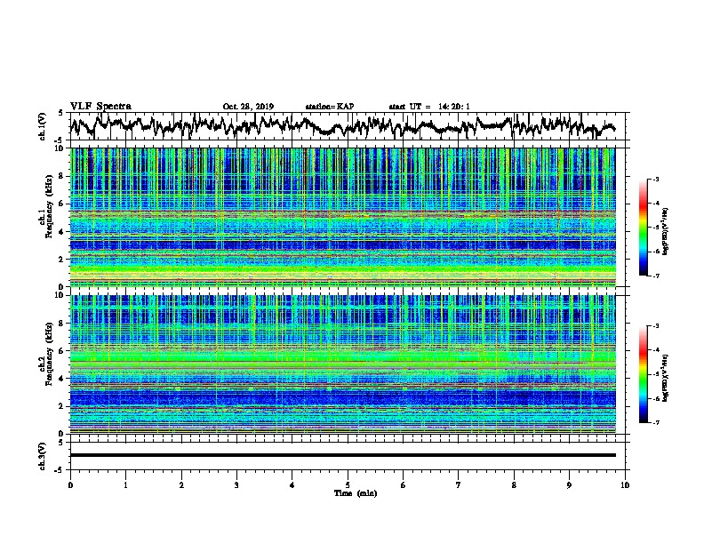The width and height of the screenshot is (704, 544).
Task: Click inside the ch.2 spectrogram panel
Action: (x=343, y=364)
